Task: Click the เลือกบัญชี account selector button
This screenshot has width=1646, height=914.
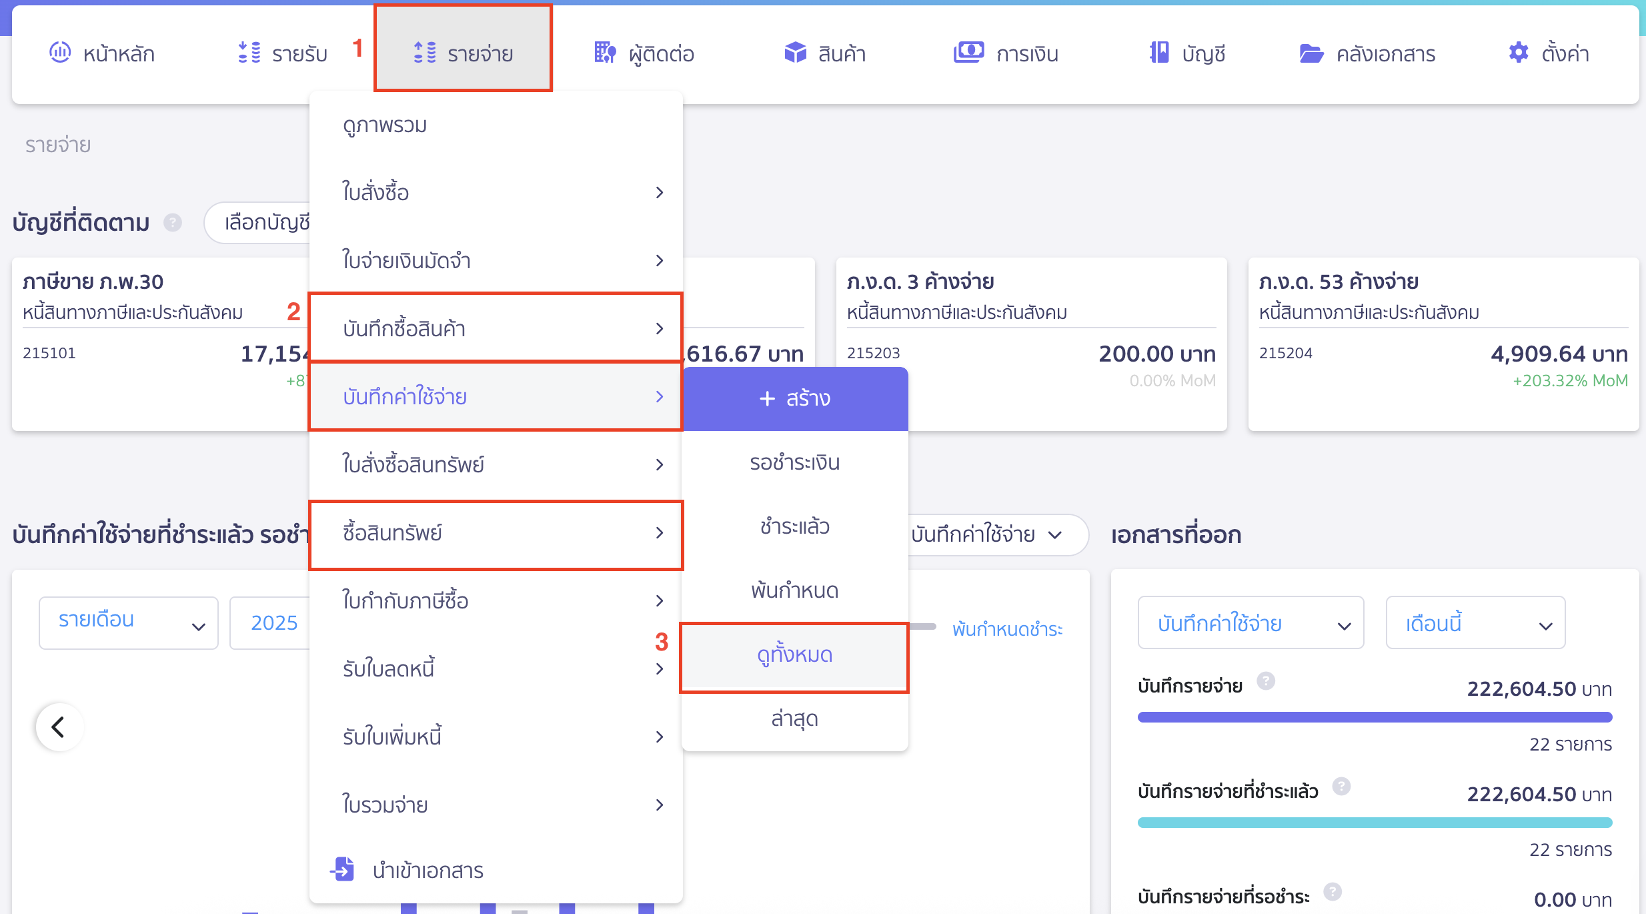Action: tap(258, 222)
